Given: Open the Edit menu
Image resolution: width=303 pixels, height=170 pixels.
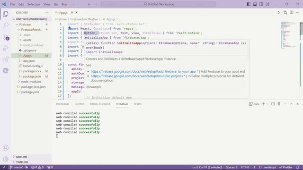Looking at the screenshot, I should 21,4.
